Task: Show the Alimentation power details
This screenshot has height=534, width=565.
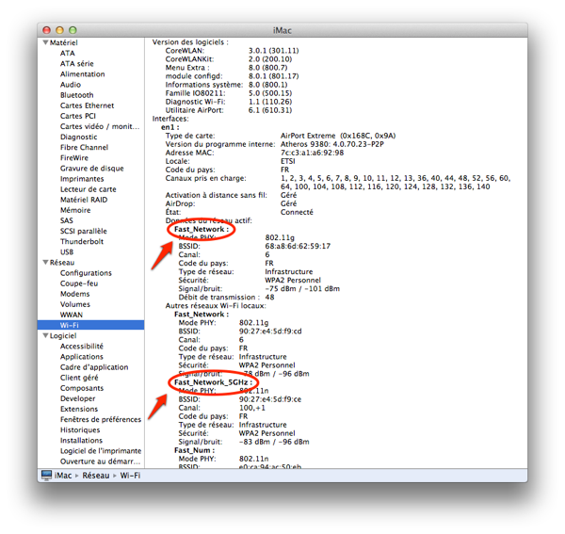Action: [83, 74]
